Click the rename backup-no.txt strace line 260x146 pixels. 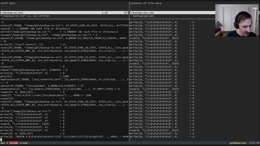pyautogui.click(x=49, y=35)
